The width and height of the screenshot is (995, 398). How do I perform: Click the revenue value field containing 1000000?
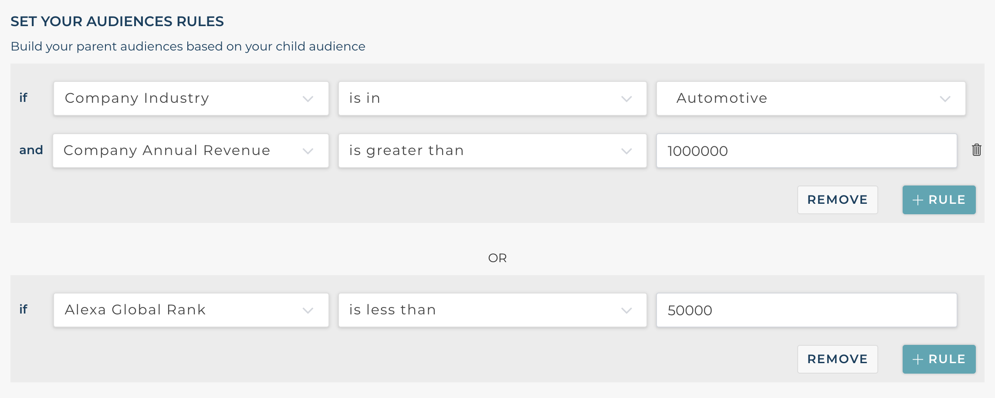click(806, 151)
